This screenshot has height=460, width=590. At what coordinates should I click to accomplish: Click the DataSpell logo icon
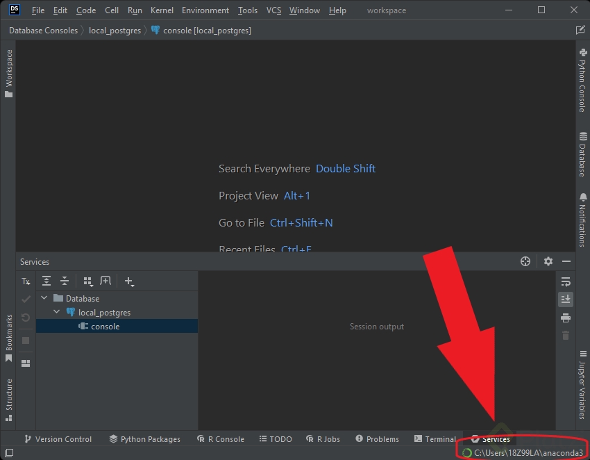[15, 10]
